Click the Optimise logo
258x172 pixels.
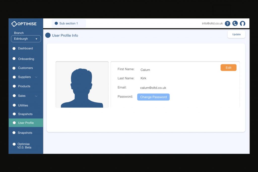click(24, 24)
